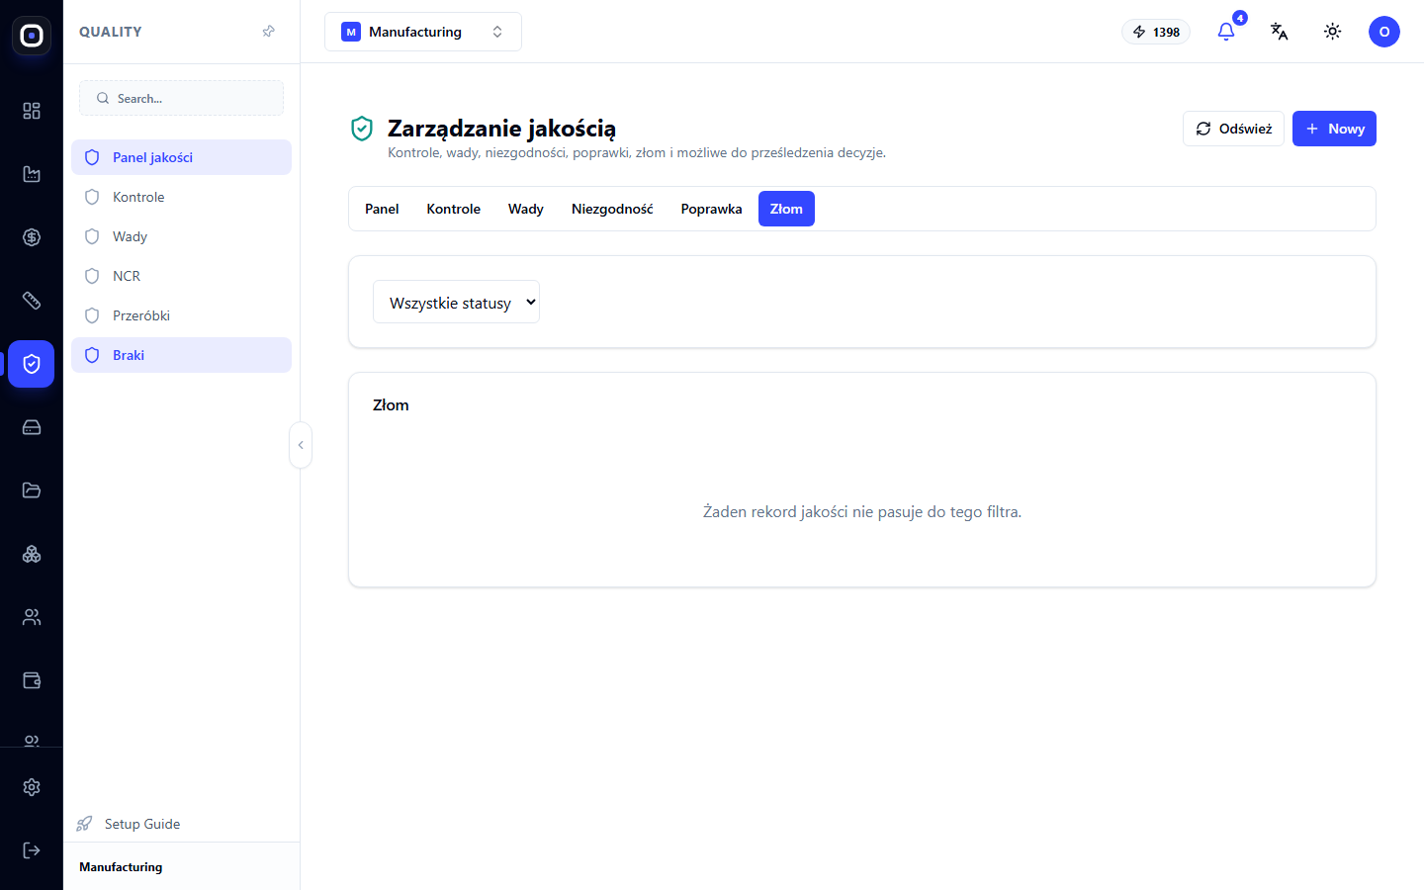Toggle light/dark theme sun icon
This screenshot has width=1424, height=890.
pos(1333,32)
